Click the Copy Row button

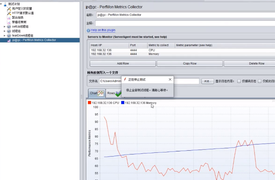190,63
